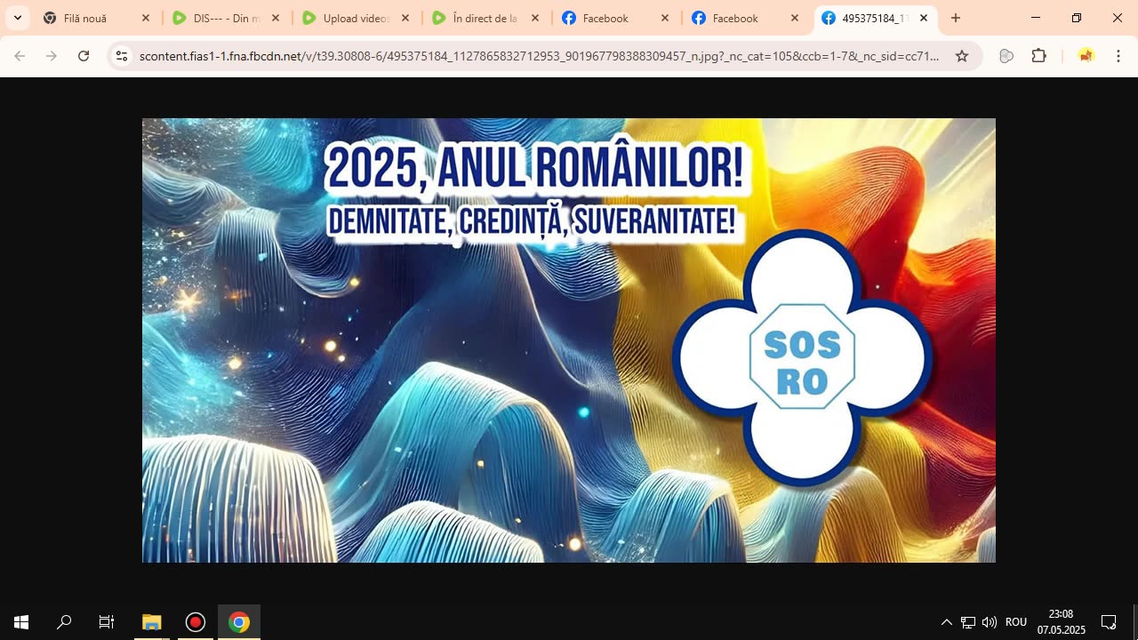Switch ROU keyboard language
This screenshot has width=1138, height=640.
click(x=1016, y=622)
